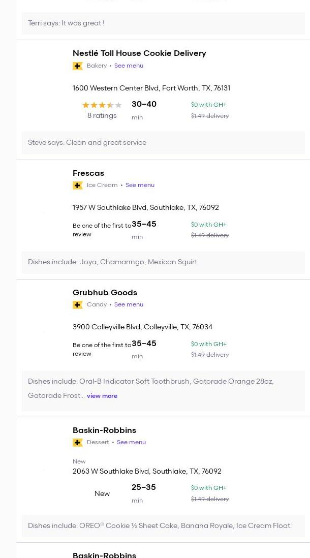The width and height of the screenshot is (310, 558).
Task: Open the Grubhub Goods store page
Action: (105, 293)
